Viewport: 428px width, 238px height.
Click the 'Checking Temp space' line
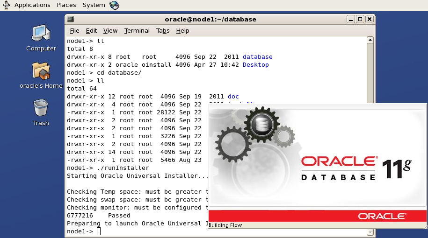(138, 192)
